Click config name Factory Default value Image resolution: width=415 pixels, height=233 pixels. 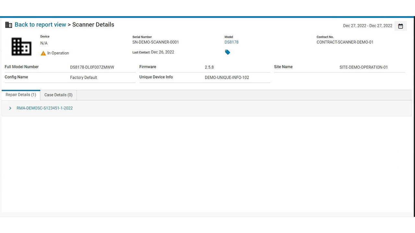pos(84,77)
